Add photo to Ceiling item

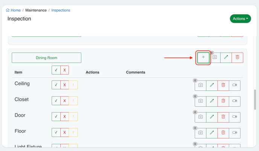[x=201, y=85]
